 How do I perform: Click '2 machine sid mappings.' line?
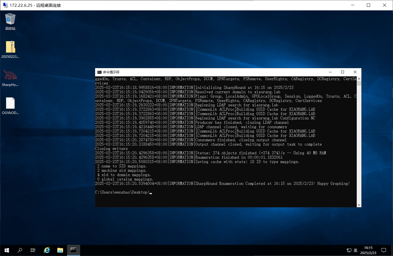[x=122, y=170]
